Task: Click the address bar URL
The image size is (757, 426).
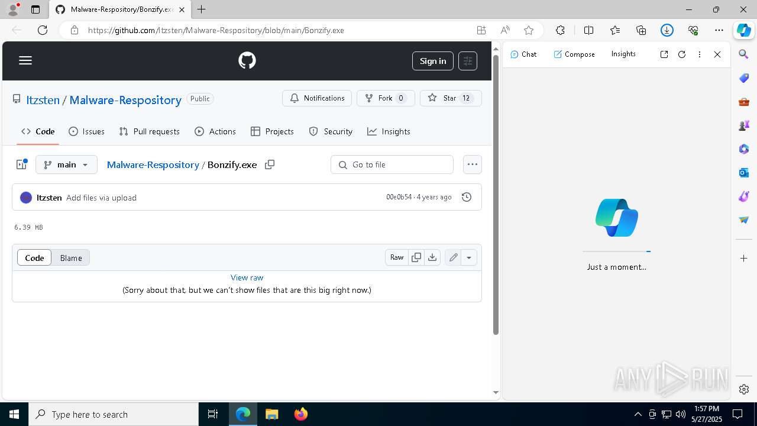Action: [x=216, y=30]
